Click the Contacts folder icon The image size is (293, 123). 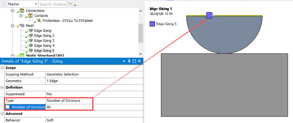(x=30, y=16)
